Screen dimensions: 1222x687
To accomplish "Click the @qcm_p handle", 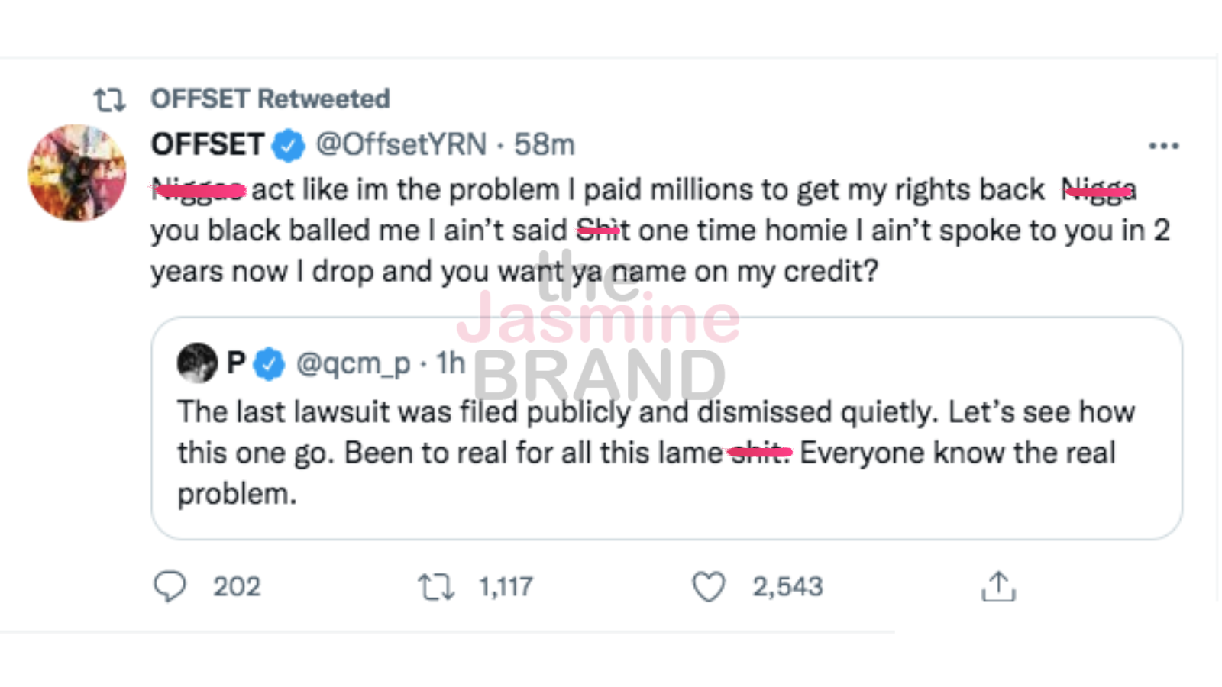I will (x=353, y=363).
